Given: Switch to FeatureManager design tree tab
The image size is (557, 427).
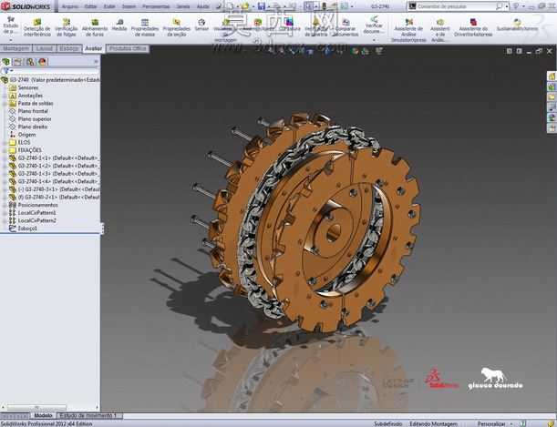Looking at the screenshot, I should pos(6,62).
